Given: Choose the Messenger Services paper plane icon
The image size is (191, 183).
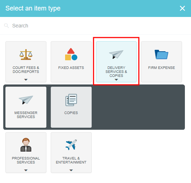Looking at the screenshot, I should [26, 100].
